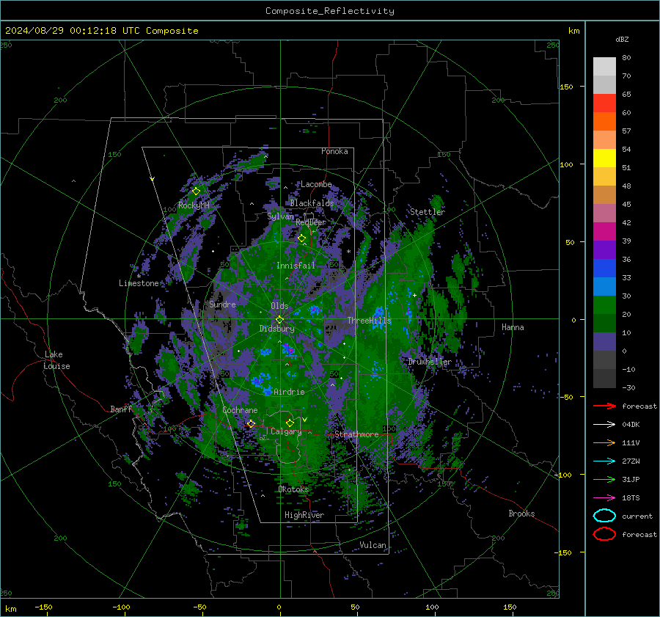Click the green 31JP arrow icon
The width and height of the screenshot is (660, 617).
pos(604,479)
